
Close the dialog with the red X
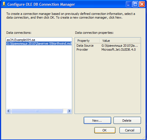pos(142,4)
